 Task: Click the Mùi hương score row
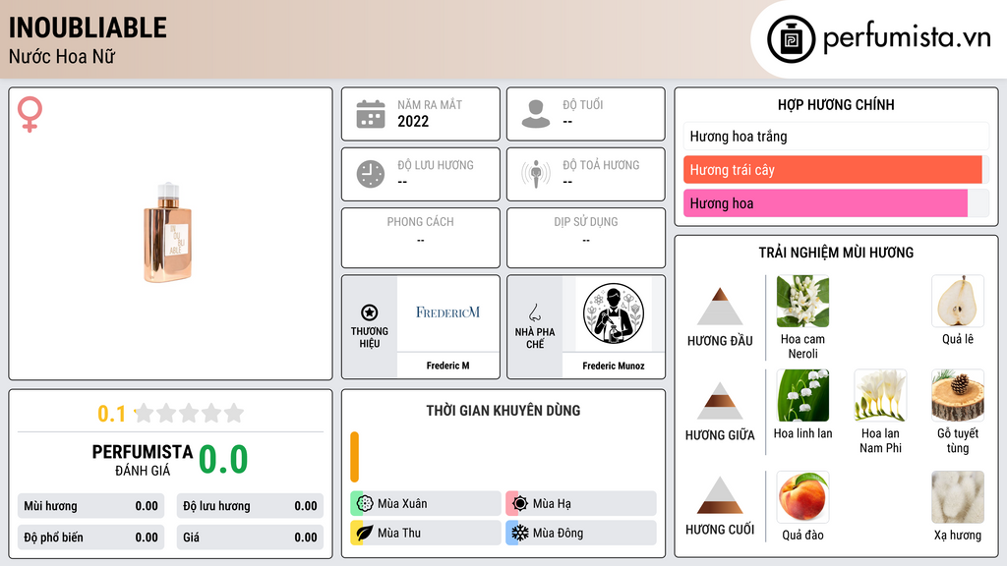coord(90,506)
